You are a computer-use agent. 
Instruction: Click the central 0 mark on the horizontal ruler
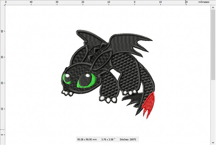pyautogui.click(x=135, y=2)
